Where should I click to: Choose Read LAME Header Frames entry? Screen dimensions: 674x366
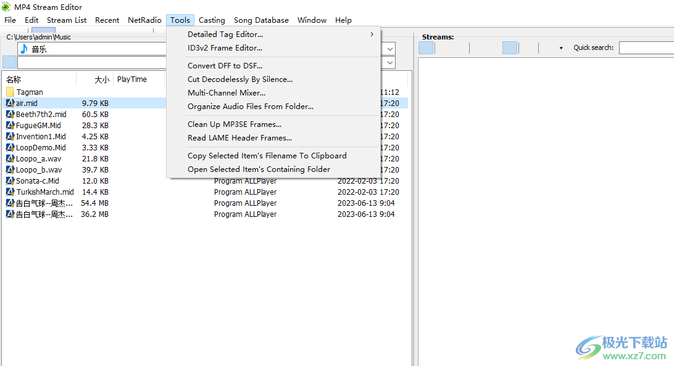click(x=273, y=138)
